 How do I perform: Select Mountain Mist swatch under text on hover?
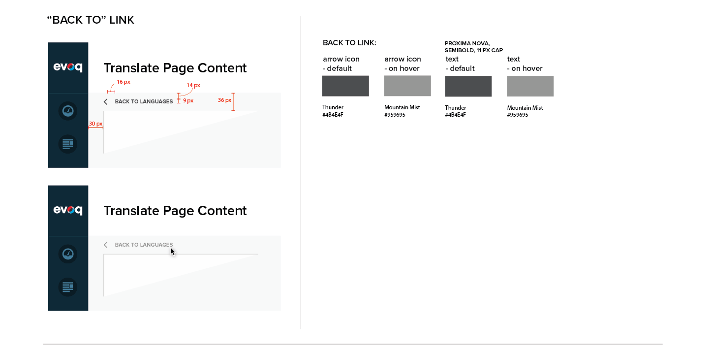530,86
